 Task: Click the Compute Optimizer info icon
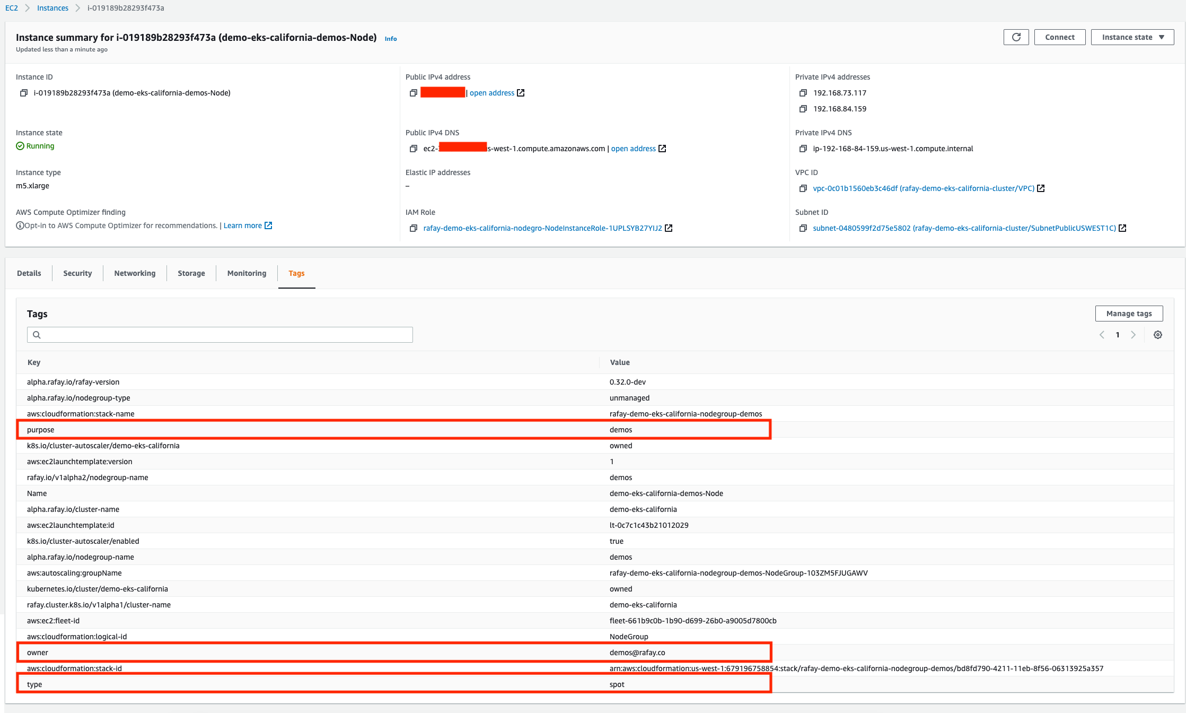coord(20,225)
